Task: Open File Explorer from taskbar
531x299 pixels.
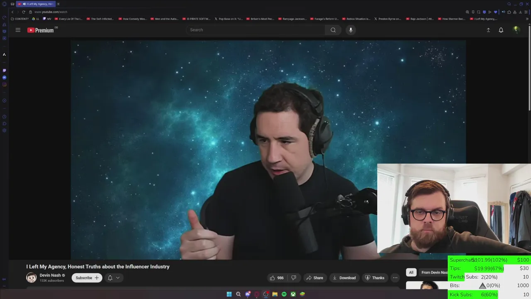Action: [x=275, y=294]
